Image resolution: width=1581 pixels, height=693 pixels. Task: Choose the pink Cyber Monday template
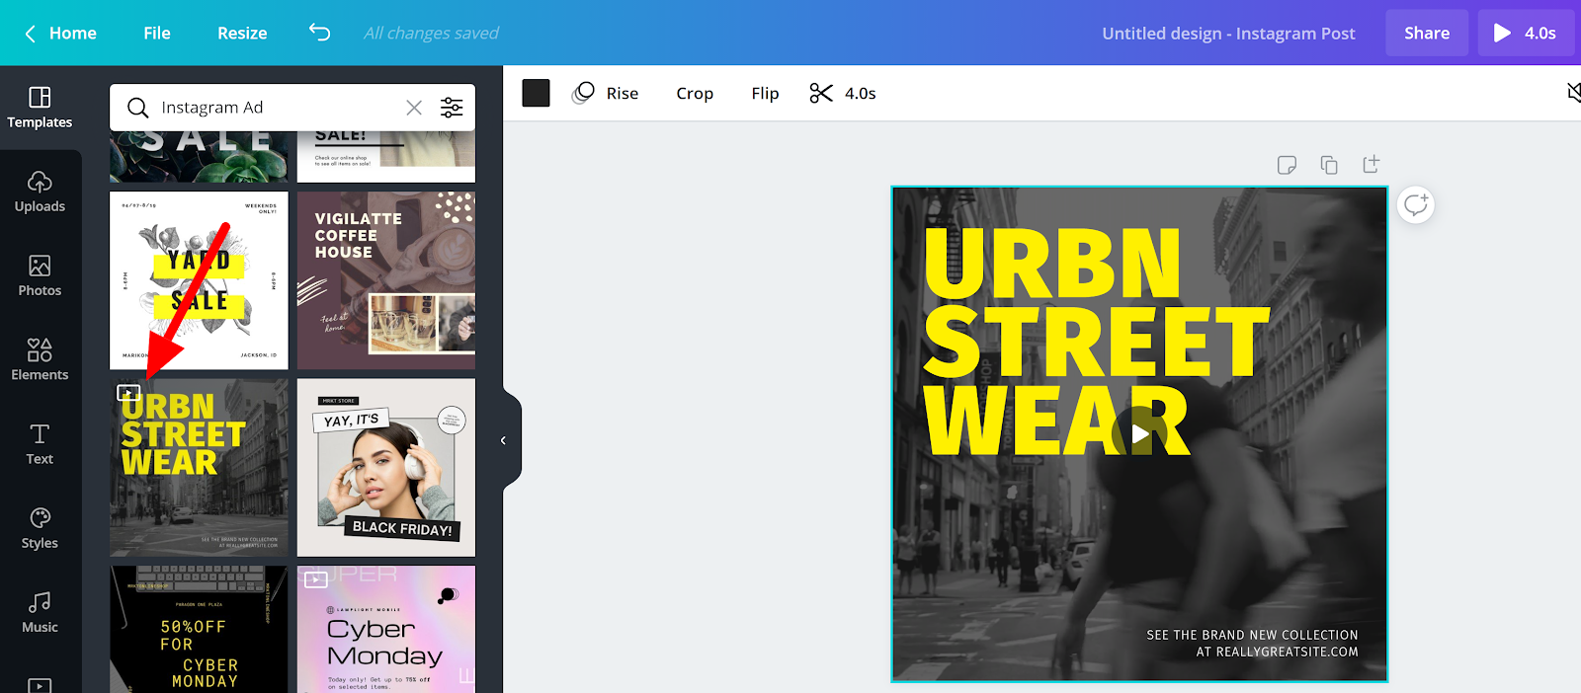pos(386,629)
